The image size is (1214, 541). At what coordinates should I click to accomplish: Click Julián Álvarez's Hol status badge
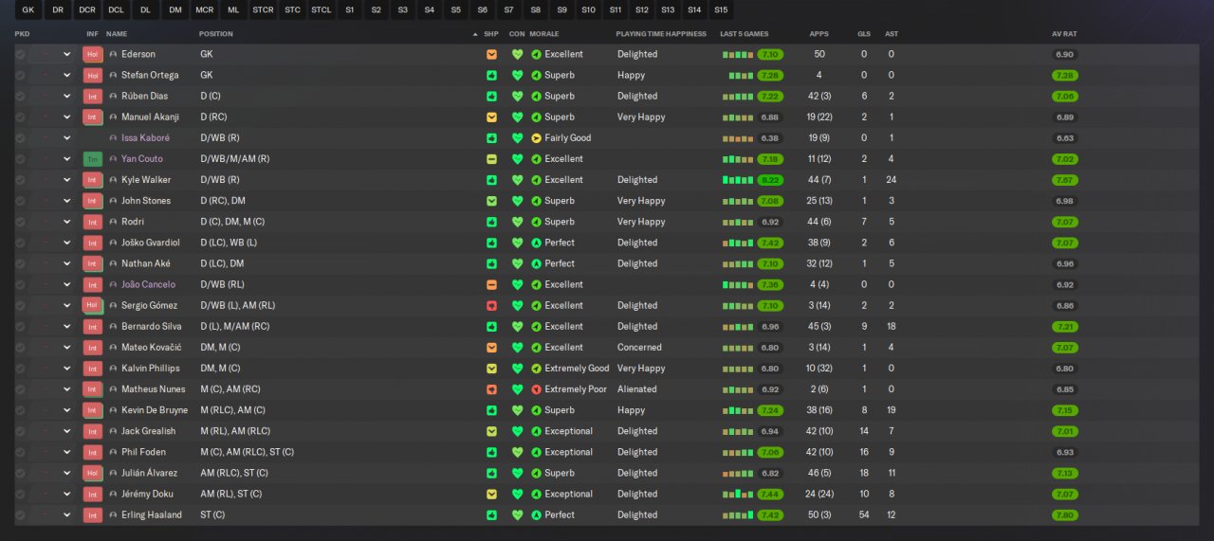tap(92, 473)
